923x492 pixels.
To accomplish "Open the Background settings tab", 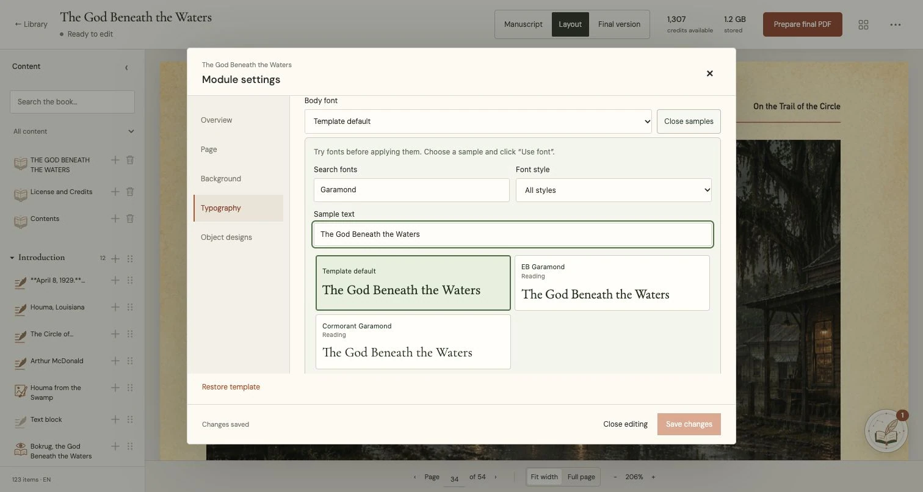I will (221, 179).
